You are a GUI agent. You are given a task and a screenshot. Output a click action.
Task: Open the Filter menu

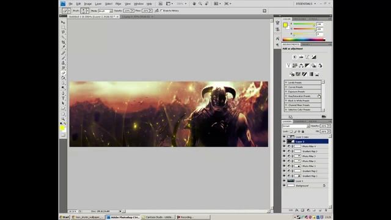pos(118,4)
